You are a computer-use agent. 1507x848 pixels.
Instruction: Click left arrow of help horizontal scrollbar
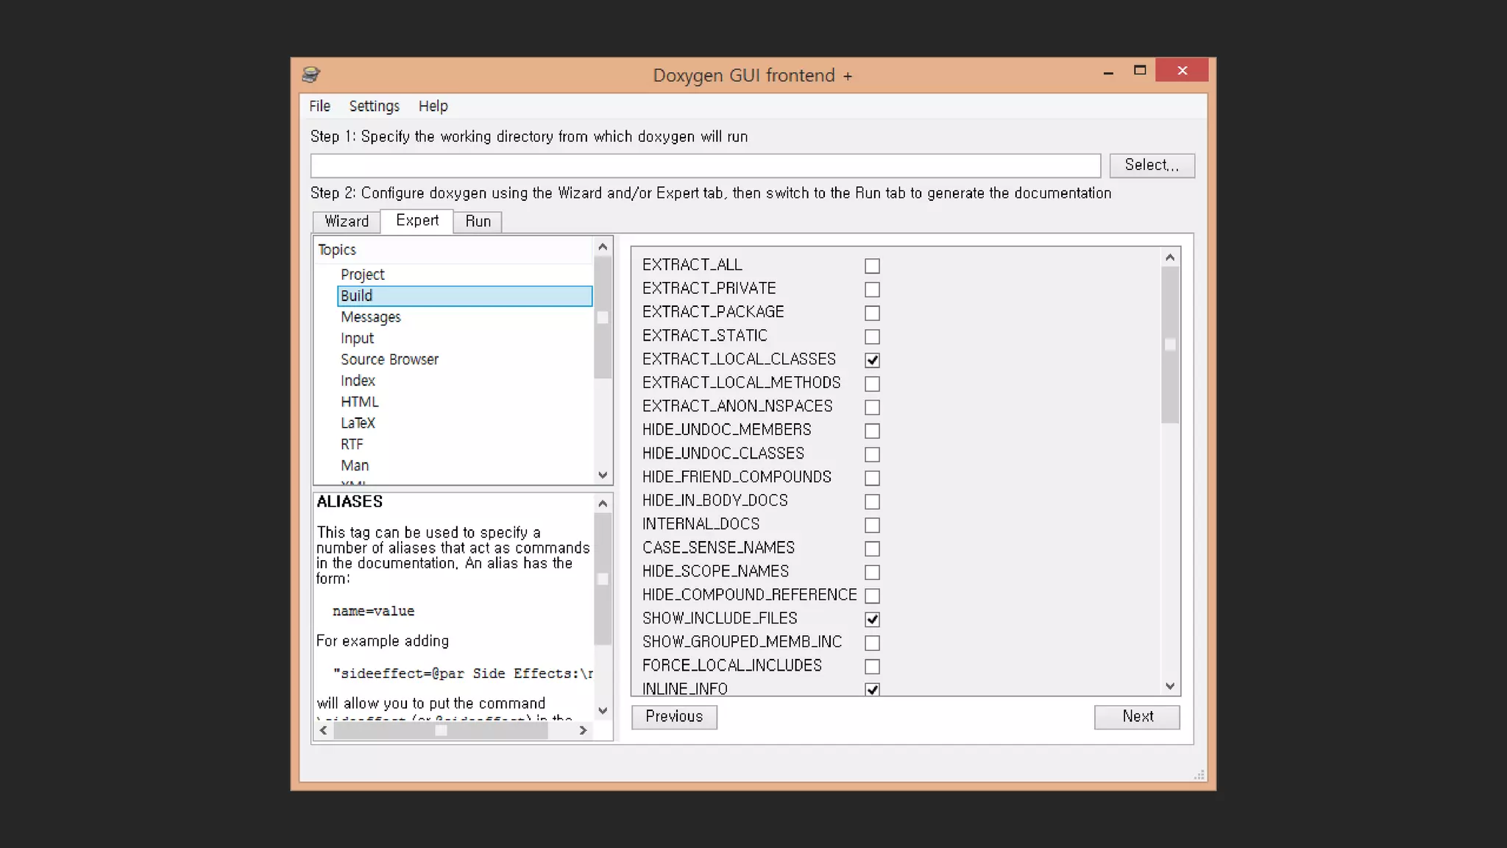coord(324,730)
